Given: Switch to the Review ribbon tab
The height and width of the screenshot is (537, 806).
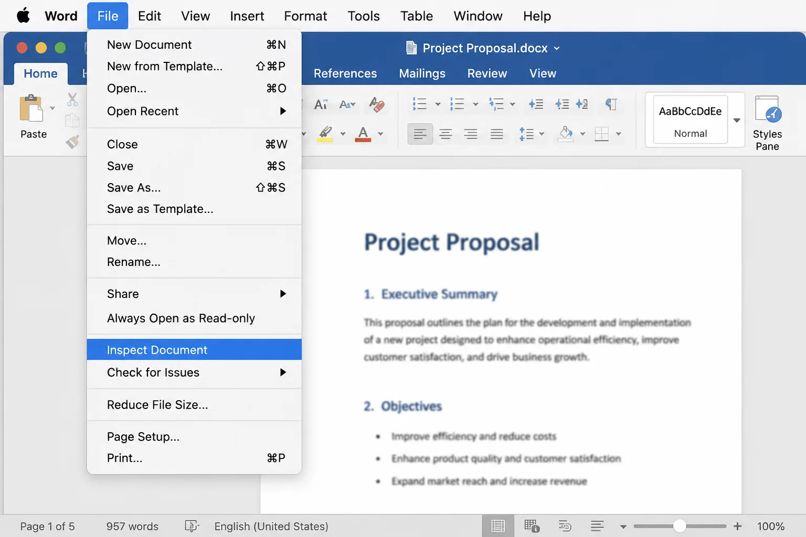Looking at the screenshot, I should 487,73.
